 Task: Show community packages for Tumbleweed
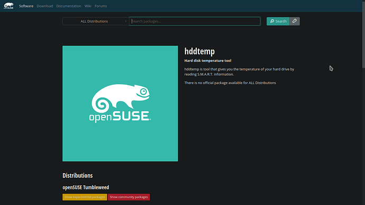click(x=129, y=197)
